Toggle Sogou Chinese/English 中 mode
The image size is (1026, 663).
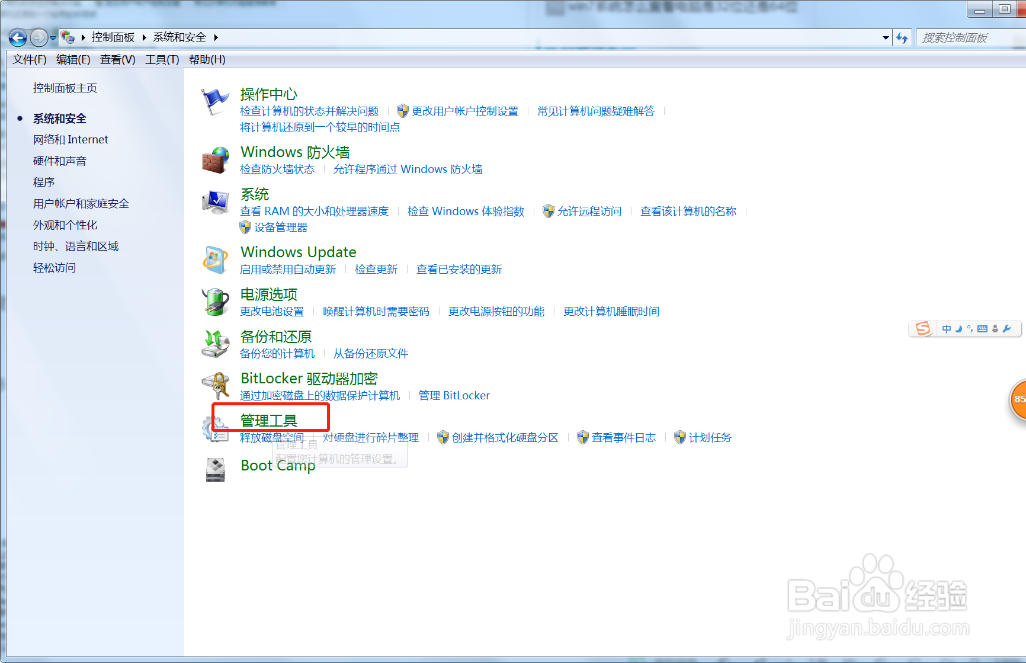pos(947,329)
